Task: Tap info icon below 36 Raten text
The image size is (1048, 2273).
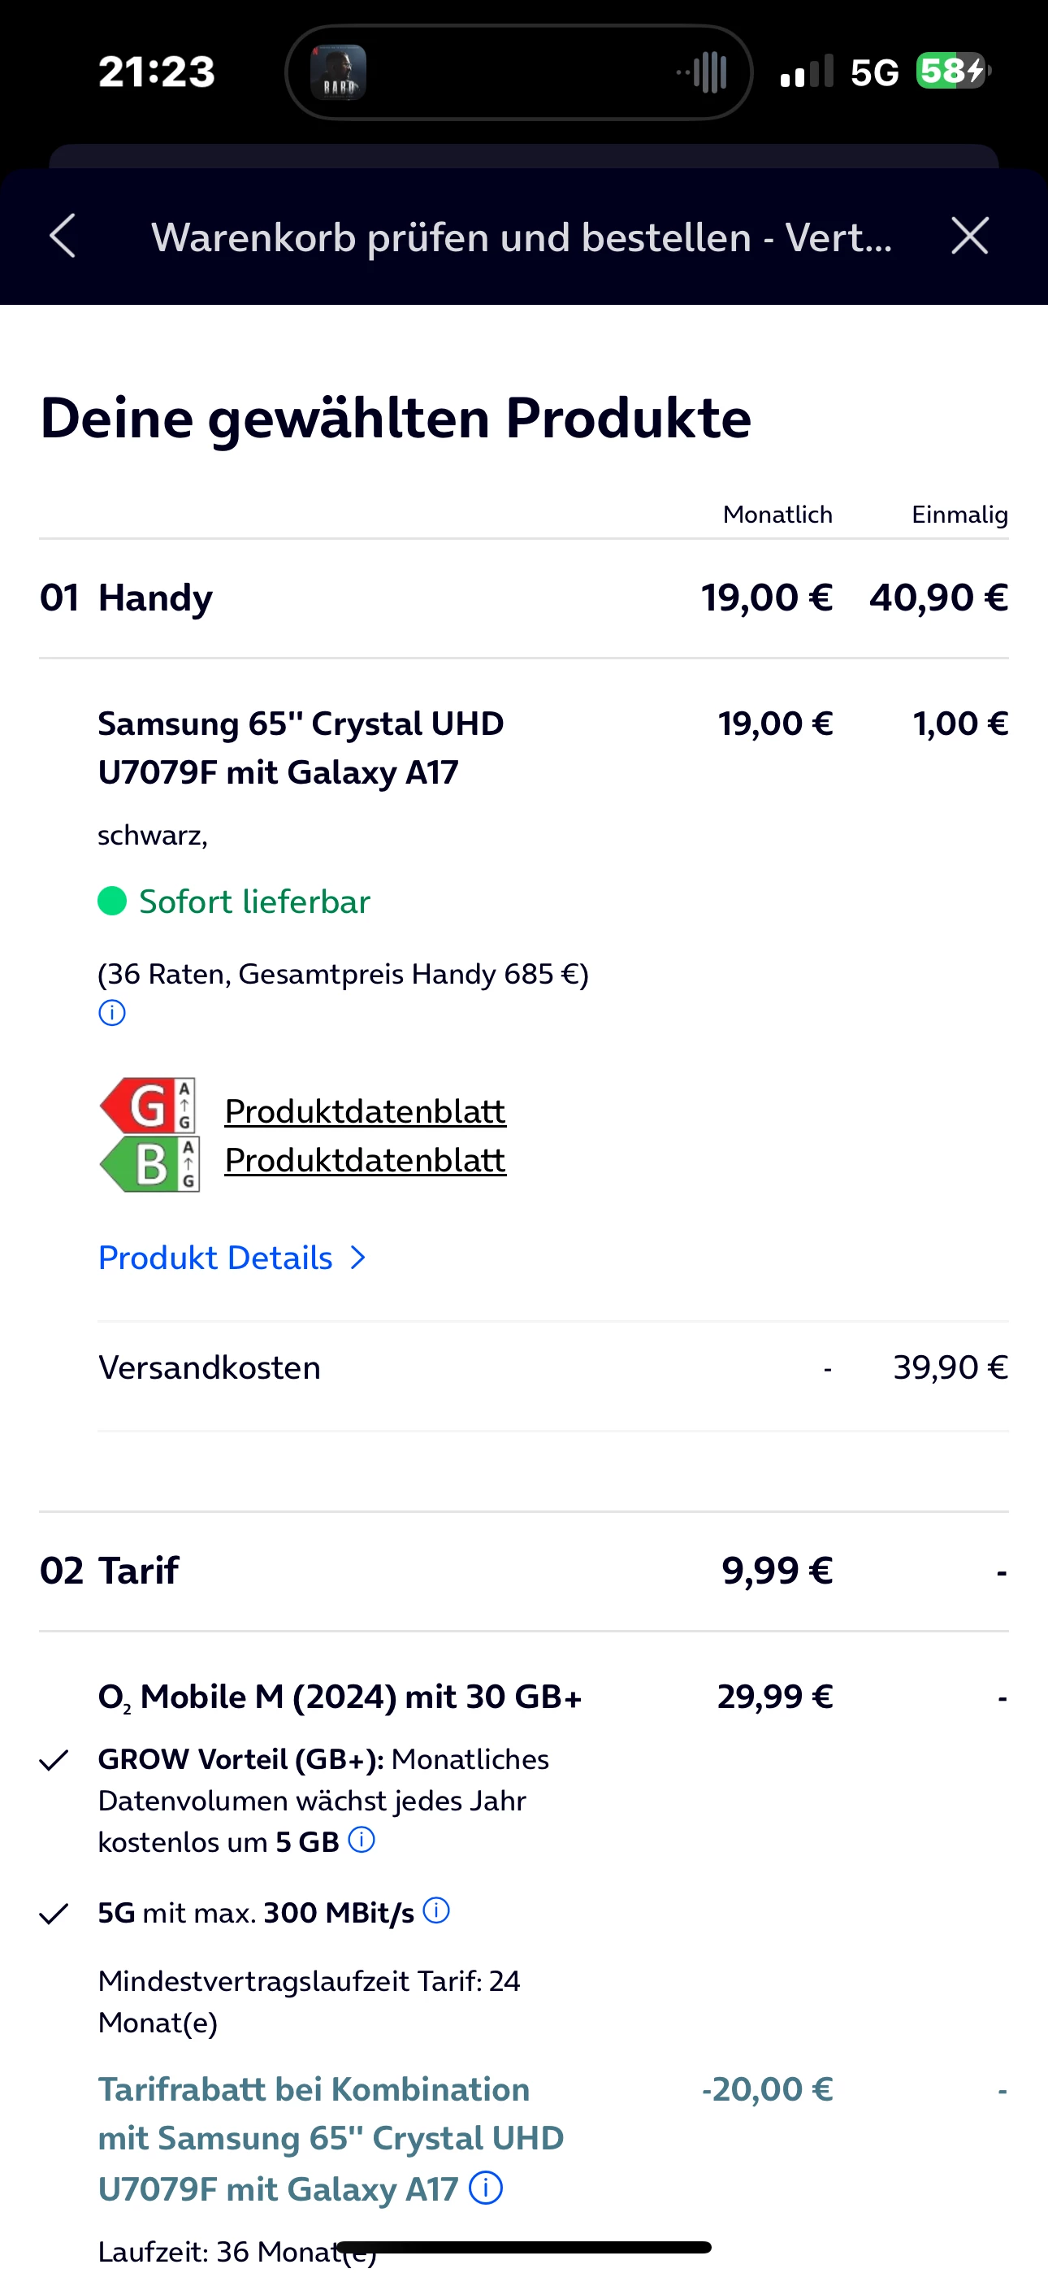Action: (x=112, y=1012)
